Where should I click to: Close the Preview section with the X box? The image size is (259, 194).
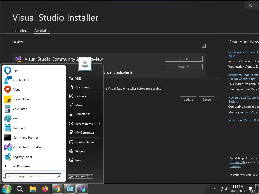[204, 46]
